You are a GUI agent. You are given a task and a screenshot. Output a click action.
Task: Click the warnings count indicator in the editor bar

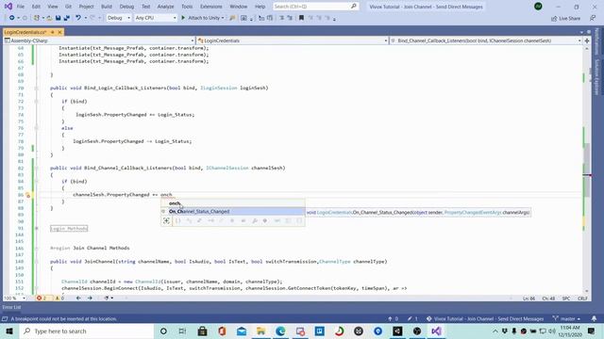pyautogui.click(x=59, y=299)
